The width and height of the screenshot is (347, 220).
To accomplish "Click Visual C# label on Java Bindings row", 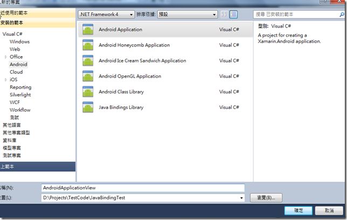I will (x=229, y=107).
